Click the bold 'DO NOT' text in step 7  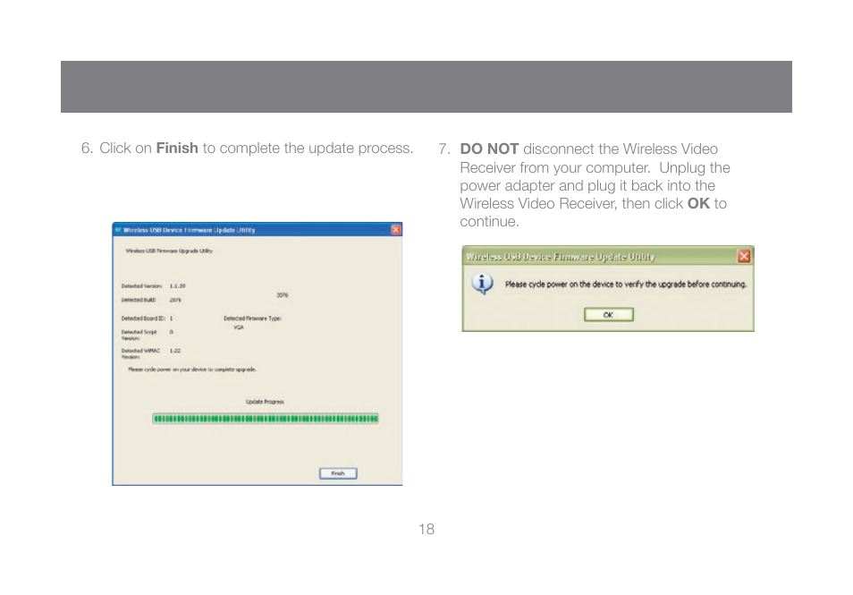[x=489, y=149]
